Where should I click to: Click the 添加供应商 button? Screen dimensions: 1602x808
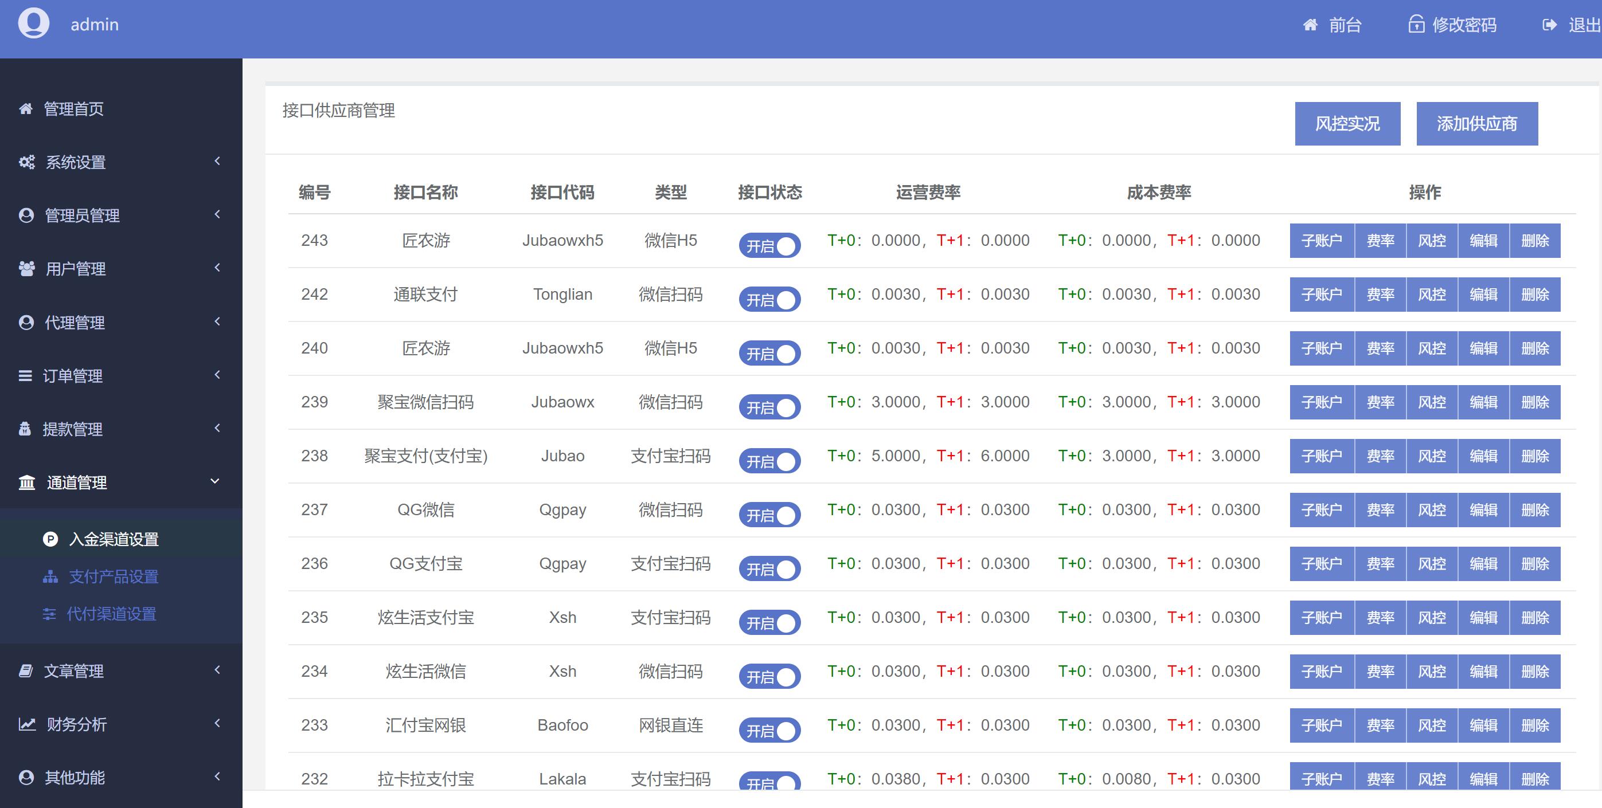[1476, 124]
